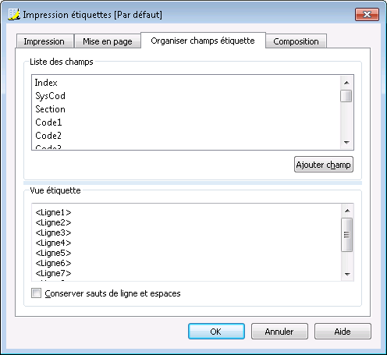Click the Vue étiquette scroll down arrow
This screenshot has width=387, height=355.
pyautogui.click(x=347, y=274)
